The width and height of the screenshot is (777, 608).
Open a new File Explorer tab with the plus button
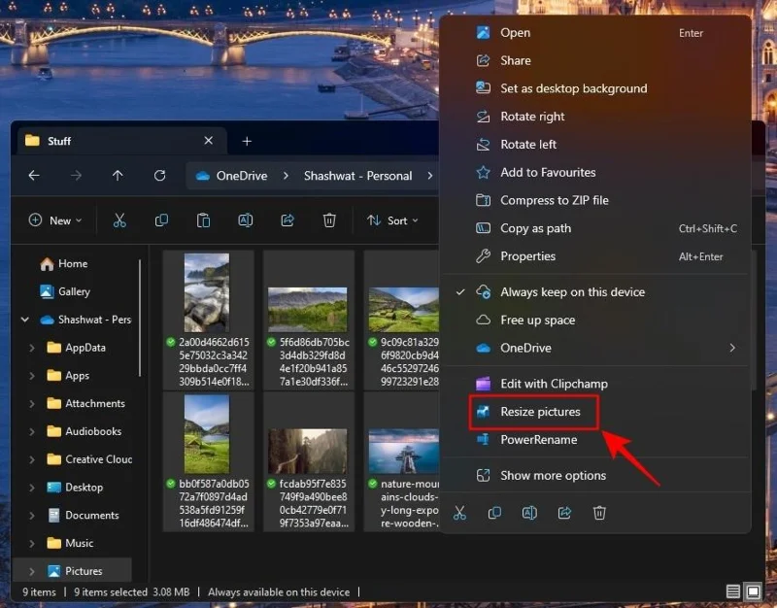pos(246,140)
